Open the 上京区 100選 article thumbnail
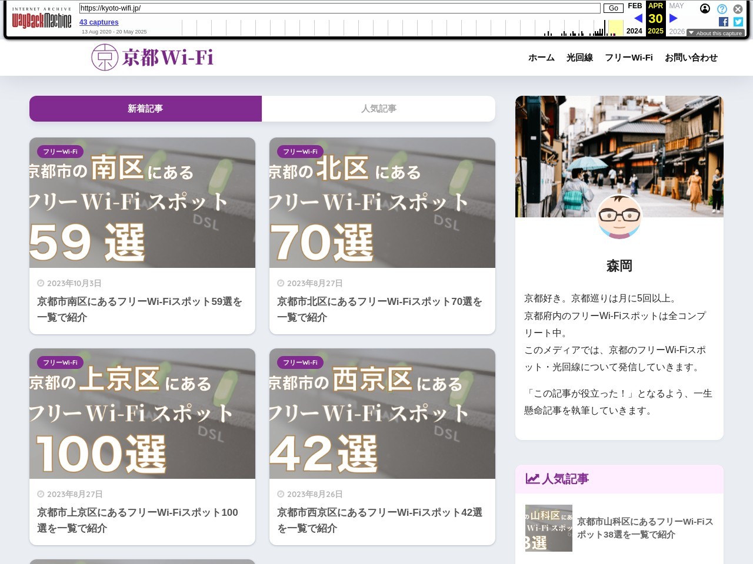The width and height of the screenshot is (753, 564). [142, 414]
